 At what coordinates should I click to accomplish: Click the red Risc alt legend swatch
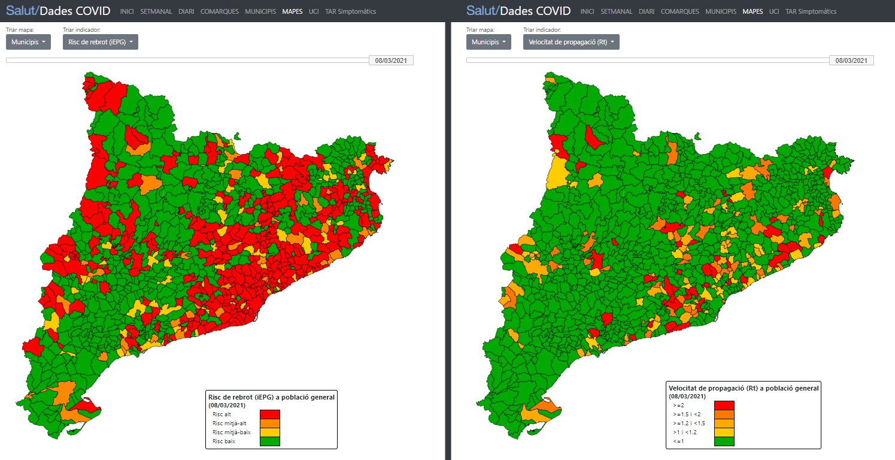270,414
